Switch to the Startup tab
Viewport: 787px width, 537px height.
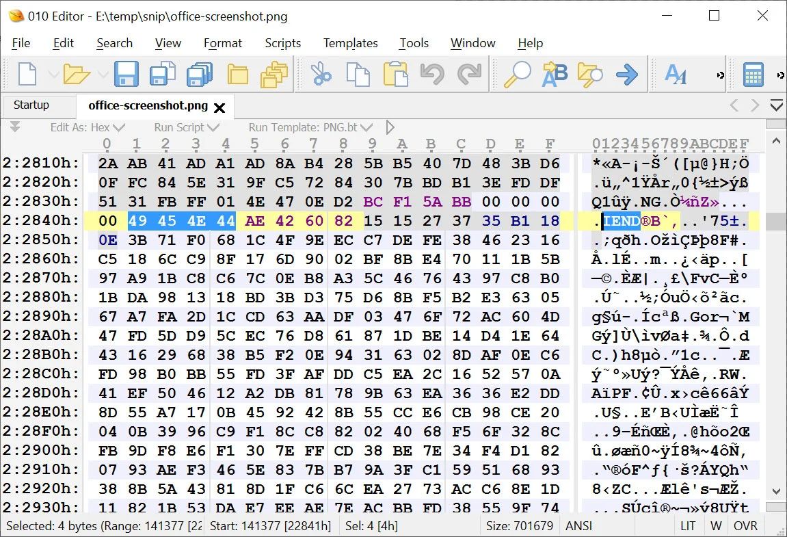(x=31, y=105)
